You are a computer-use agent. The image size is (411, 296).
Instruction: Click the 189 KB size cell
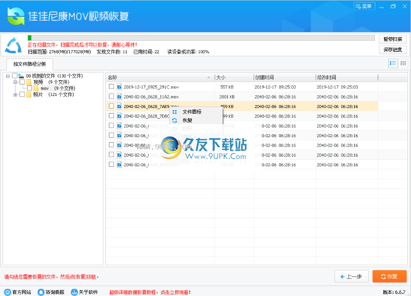coord(227,165)
